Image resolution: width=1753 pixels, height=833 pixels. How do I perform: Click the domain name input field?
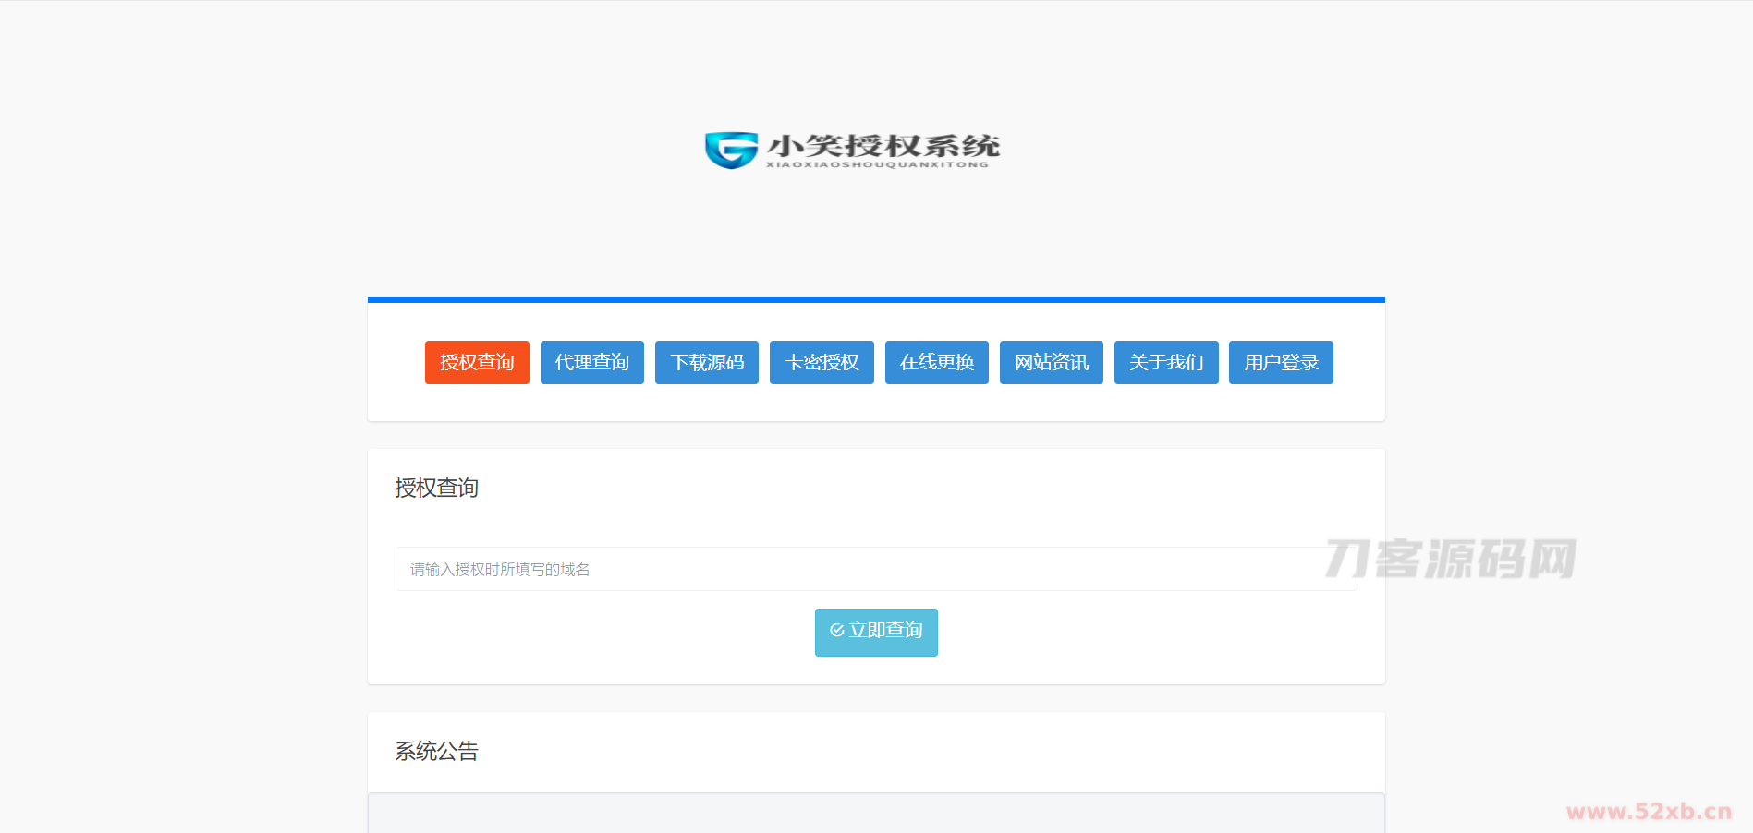pos(875,569)
